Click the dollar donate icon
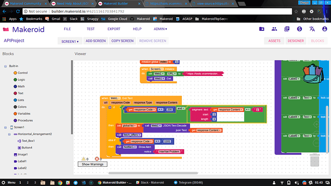This screenshot has height=186, width=331. (x=299, y=29)
